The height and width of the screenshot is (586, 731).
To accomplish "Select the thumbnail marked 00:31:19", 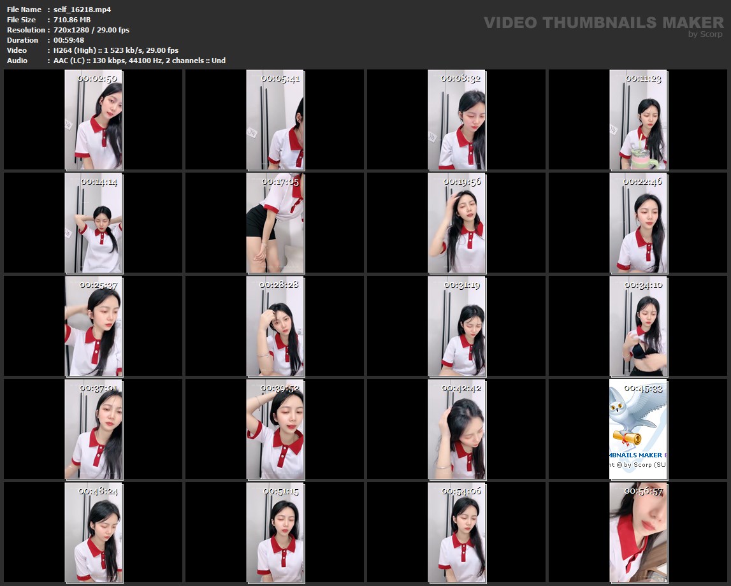I will click(x=456, y=326).
